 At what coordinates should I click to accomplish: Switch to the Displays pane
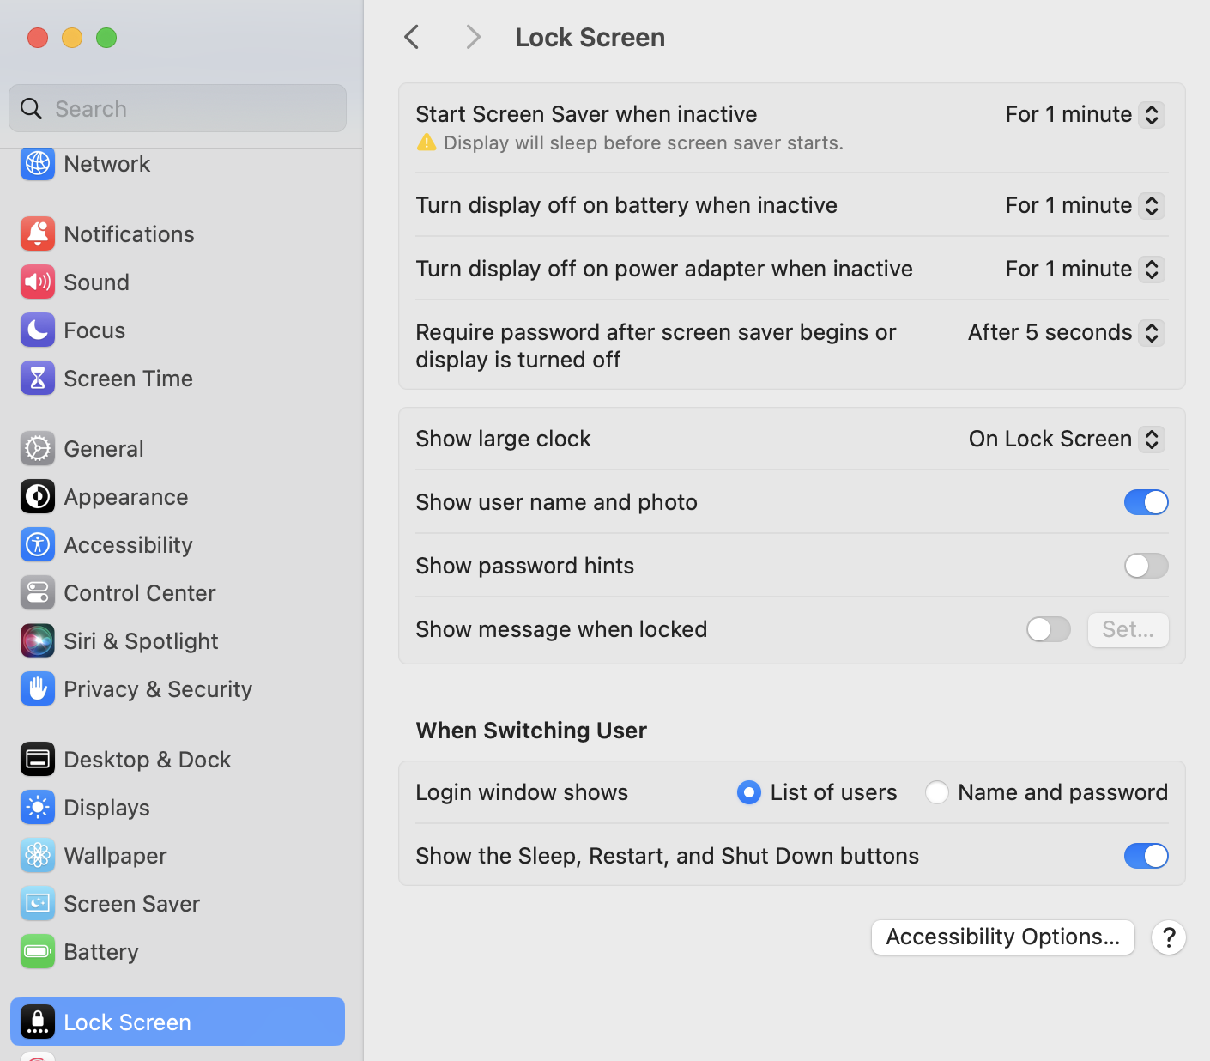106,807
